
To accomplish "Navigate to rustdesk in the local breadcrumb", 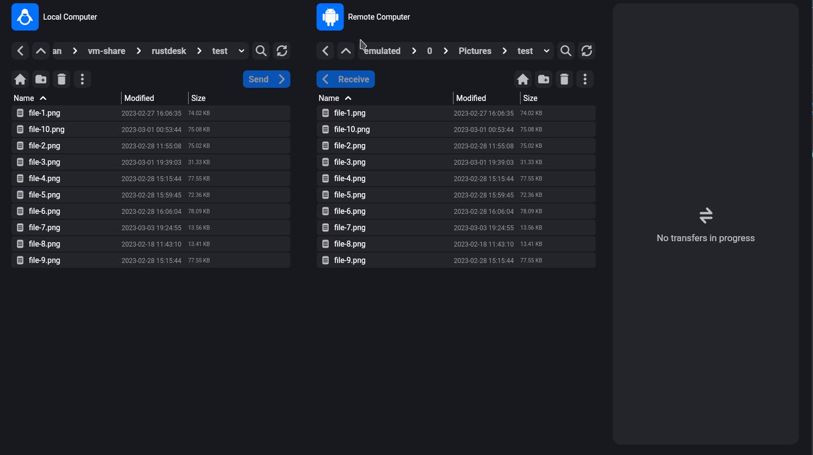I will [169, 51].
